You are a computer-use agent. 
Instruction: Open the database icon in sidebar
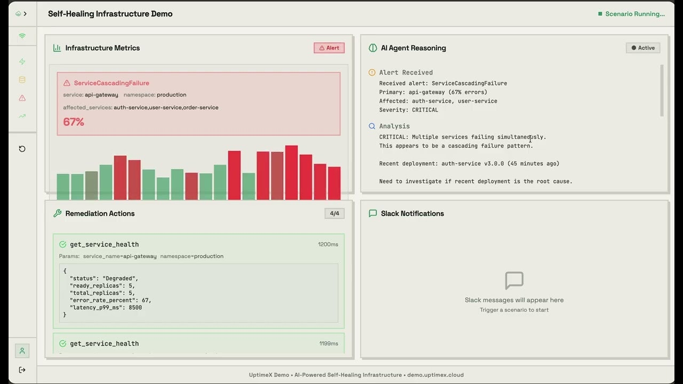pos(22,80)
